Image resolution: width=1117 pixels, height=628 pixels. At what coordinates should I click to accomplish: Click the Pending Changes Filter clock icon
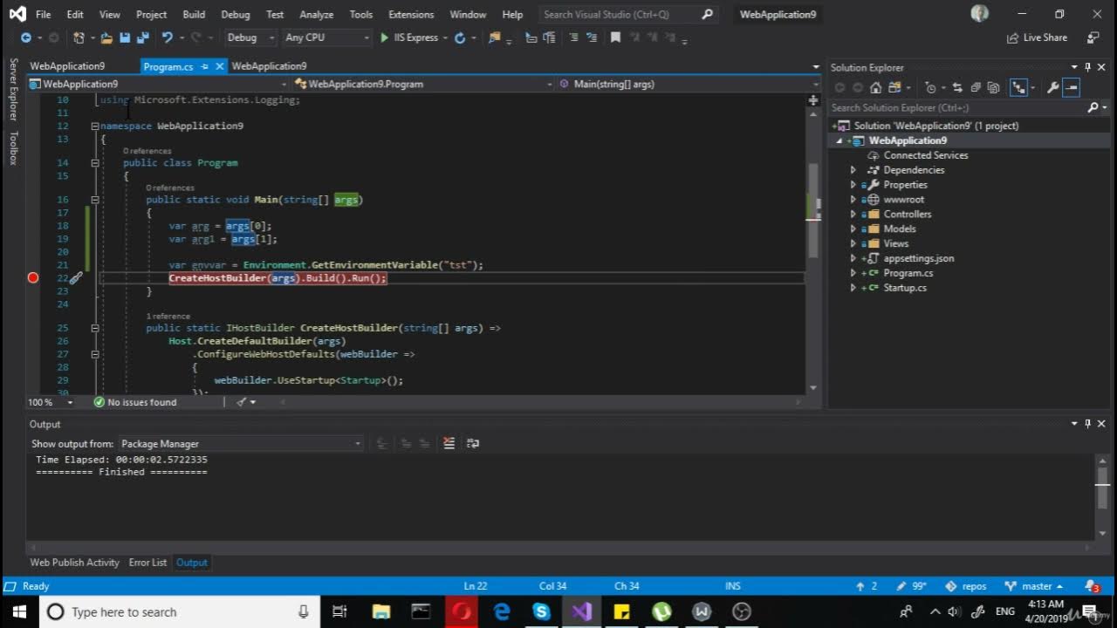tap(931, 87)
